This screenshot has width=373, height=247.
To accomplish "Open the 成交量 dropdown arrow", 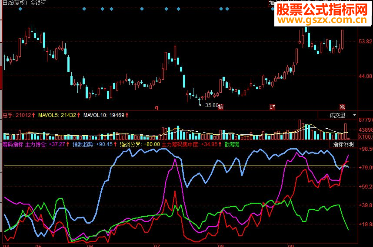I will pyautogui.click(x=354, y=115).
